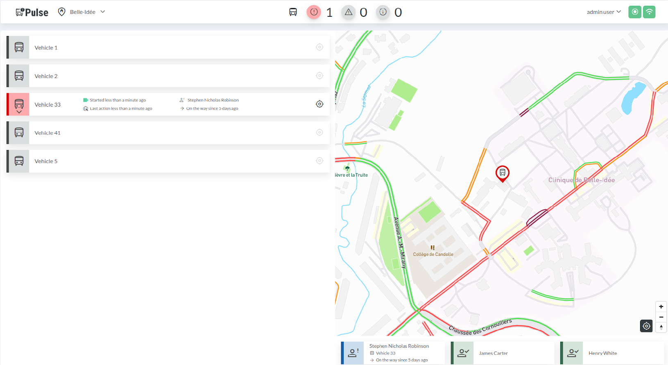Click the warning triangle alerts icon
The width and height of the screenshot is (668, 365).
[x=349, y=12]
